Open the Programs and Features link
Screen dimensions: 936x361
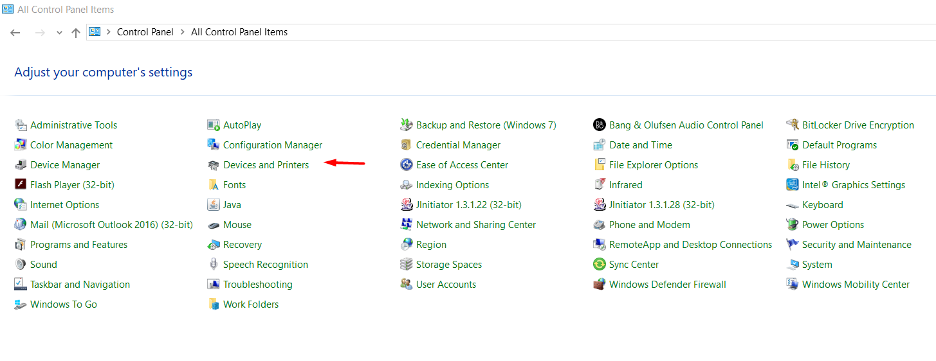coord(78,245)
